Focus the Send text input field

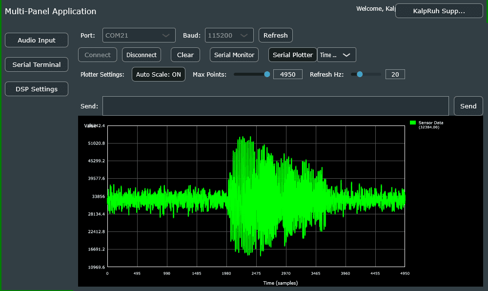275,106
